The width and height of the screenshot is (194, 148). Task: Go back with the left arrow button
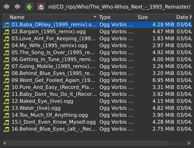point(7,7)
